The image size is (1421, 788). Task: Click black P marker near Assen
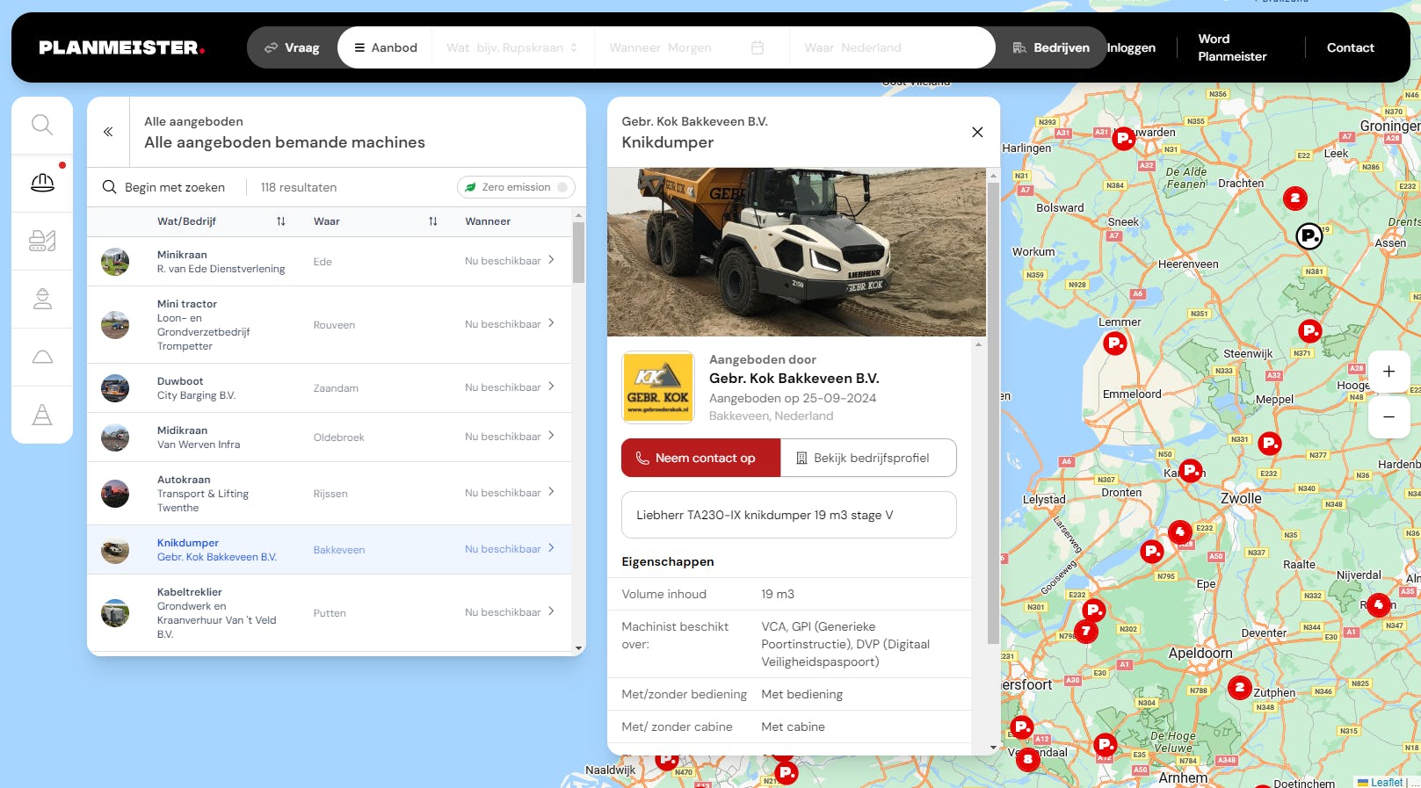pyautogui.click(x=1309, y=235)
